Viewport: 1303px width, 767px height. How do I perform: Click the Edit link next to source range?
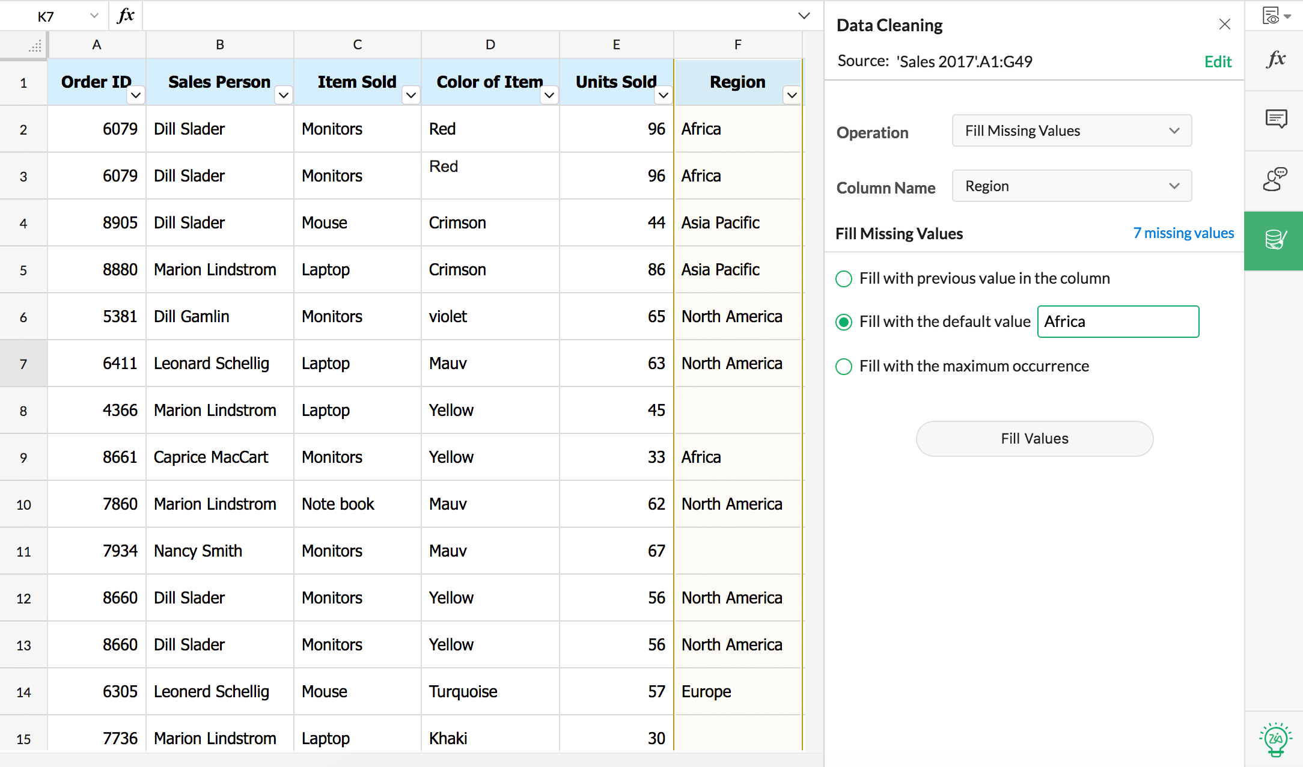click(x=1218, y=61)
